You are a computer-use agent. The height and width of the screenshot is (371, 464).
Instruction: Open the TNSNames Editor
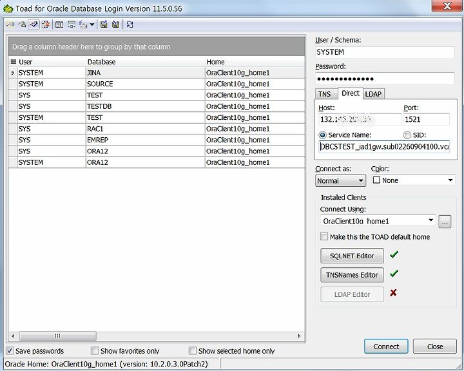[x=352, y=275]
